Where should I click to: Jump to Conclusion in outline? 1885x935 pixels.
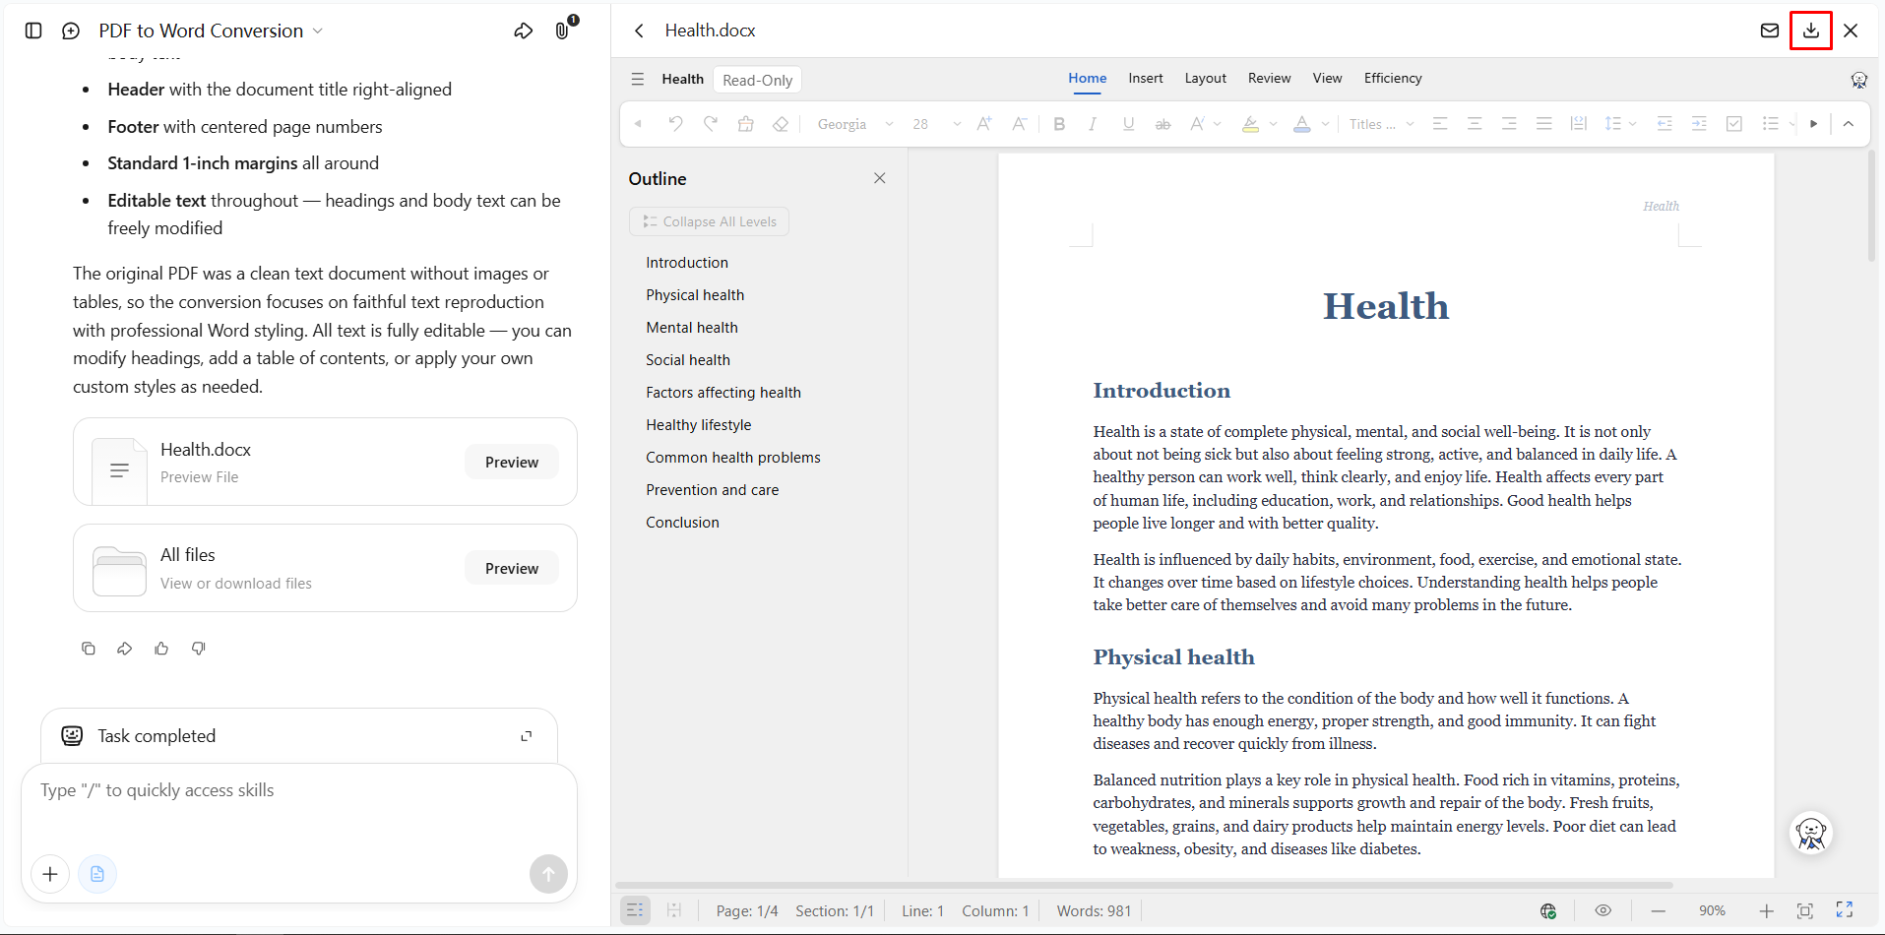point(682,523)
